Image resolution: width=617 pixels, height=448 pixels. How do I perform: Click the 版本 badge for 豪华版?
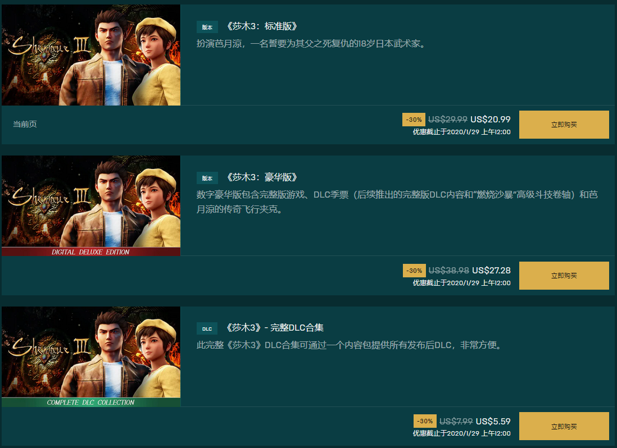(207, 178)
